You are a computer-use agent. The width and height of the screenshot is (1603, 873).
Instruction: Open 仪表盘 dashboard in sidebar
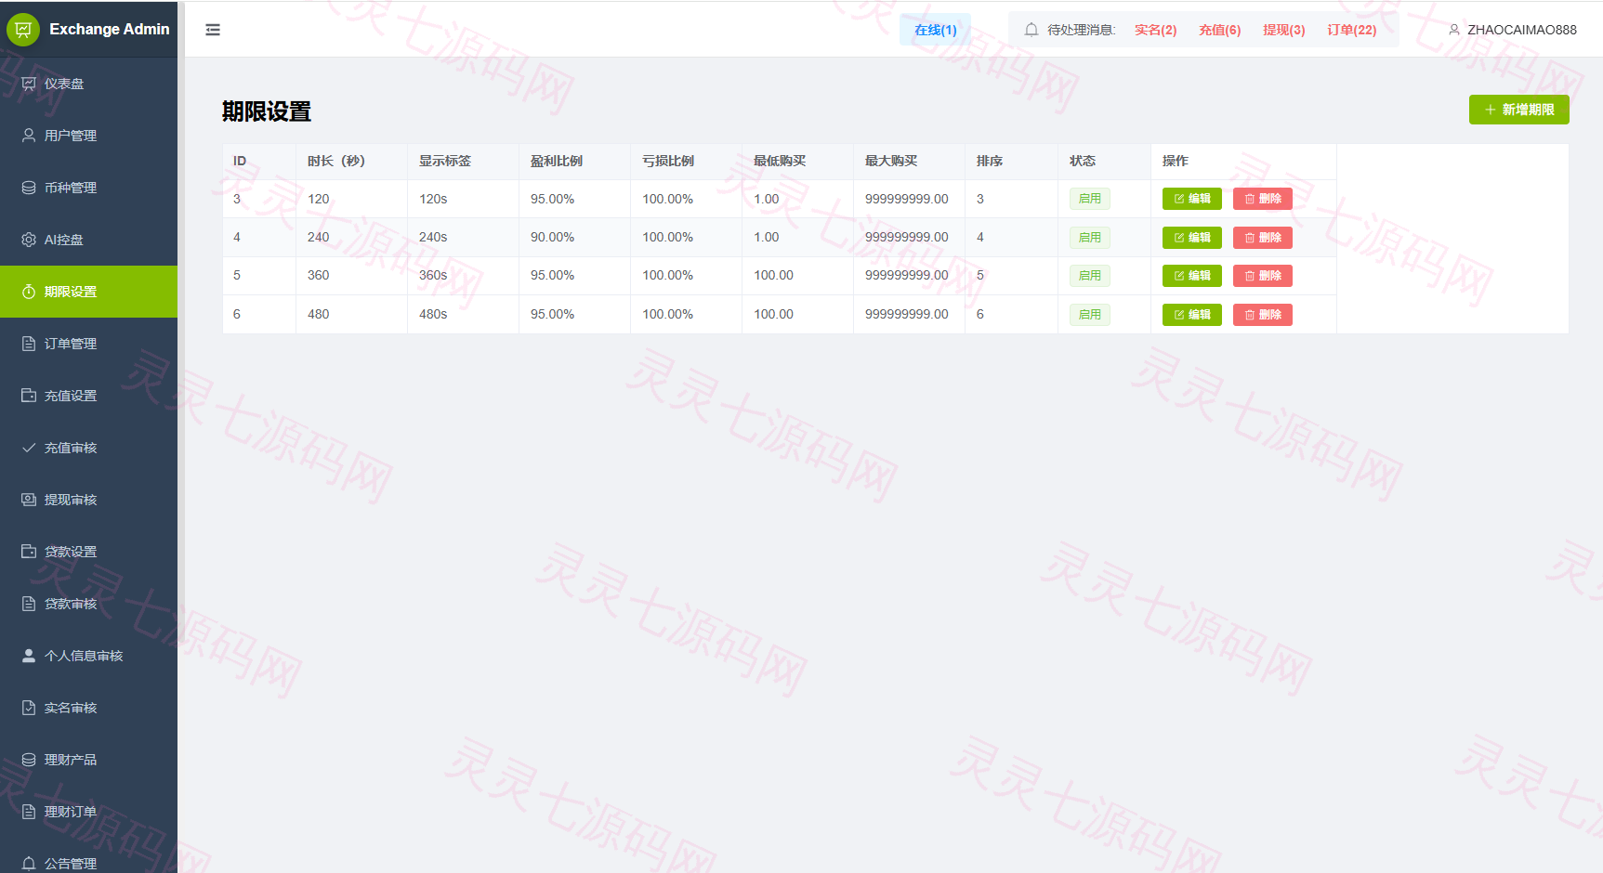pyautogui.click(x=88, y=84)
